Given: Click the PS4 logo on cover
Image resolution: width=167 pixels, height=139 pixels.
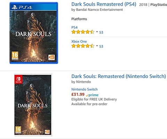Looking at the screenshot, I should coord(22,7).
